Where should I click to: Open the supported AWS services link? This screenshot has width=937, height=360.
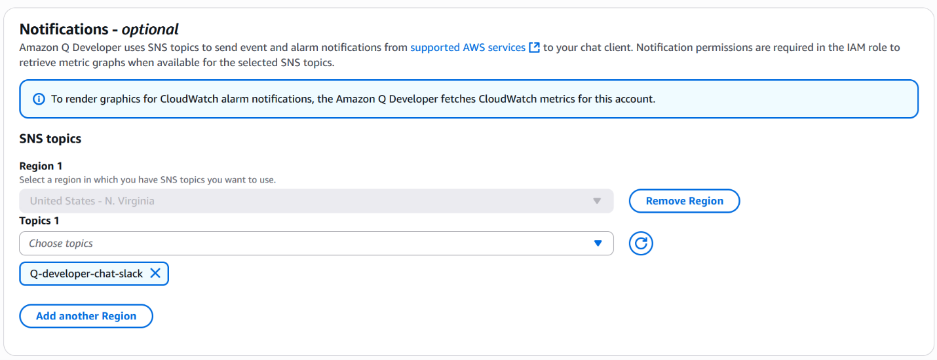coord(467,48)
